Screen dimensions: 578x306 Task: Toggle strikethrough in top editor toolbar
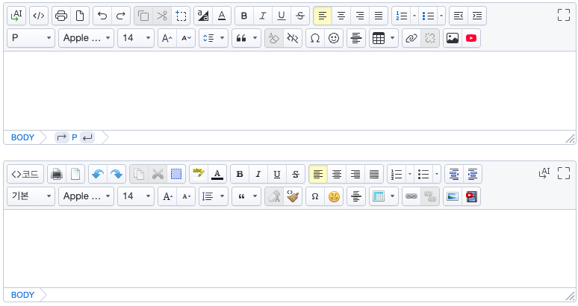[x=299, y=16]
